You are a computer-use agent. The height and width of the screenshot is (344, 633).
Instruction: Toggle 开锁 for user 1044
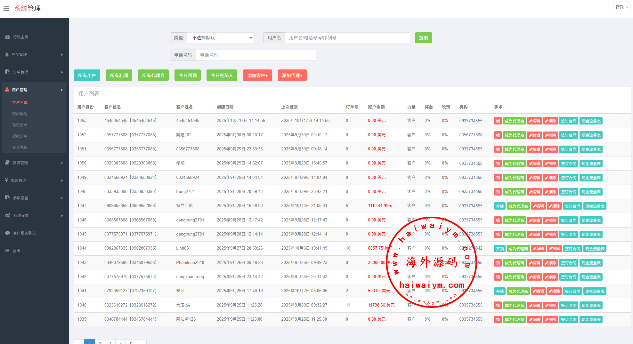499,249
